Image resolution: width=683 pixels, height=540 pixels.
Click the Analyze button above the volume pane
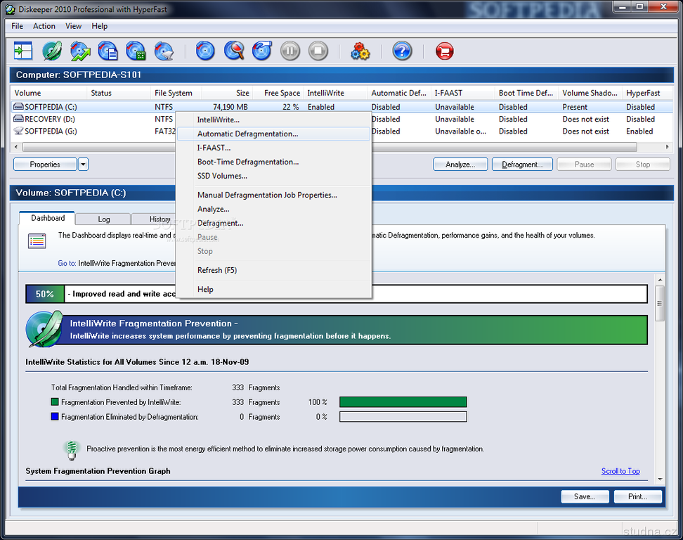tap(460, 165)
